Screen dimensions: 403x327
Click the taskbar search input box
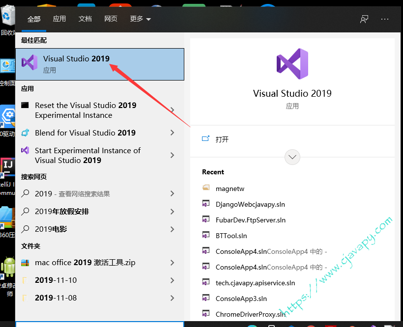click(100, 324)
